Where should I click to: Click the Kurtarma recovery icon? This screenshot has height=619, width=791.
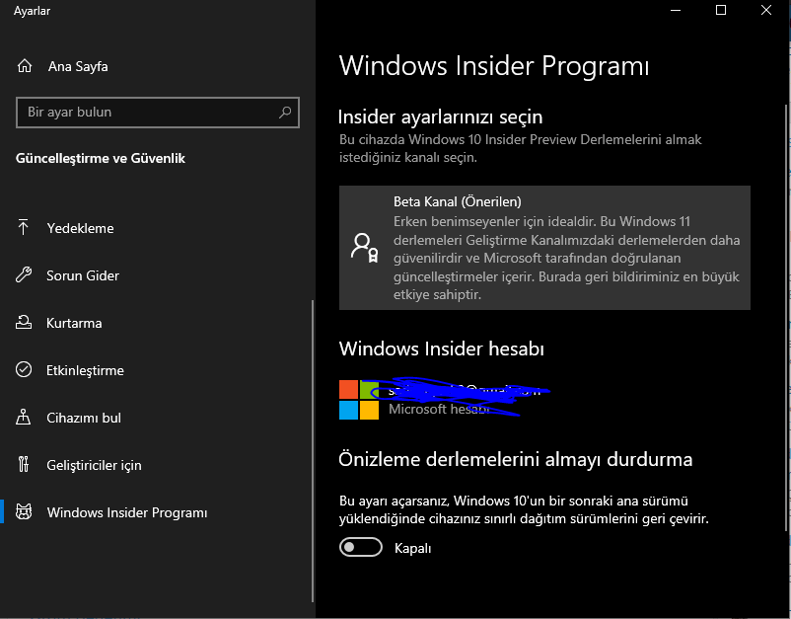click(x=24, y=323)
